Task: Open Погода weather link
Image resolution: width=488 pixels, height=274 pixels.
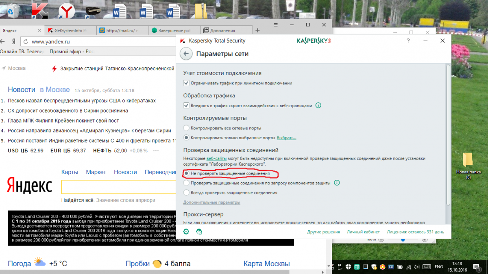Action: pyautogui.click(x=20, y=263)
